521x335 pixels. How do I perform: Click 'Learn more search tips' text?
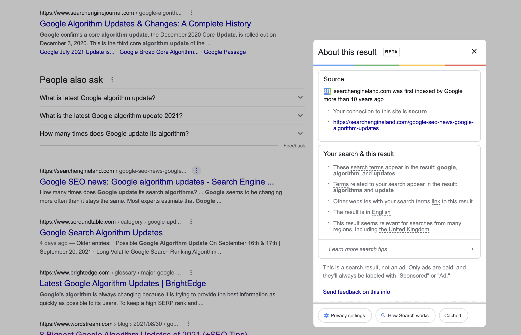[358, 249]
